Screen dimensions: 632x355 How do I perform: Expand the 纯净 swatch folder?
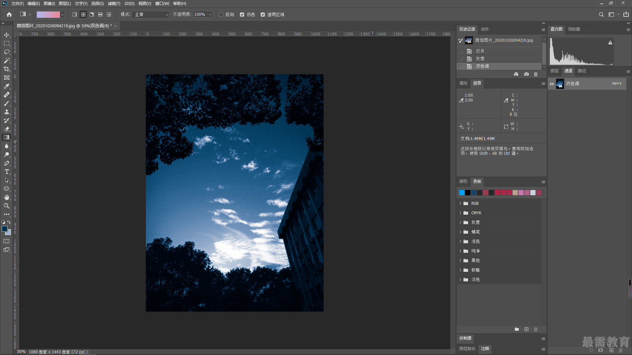(x=460, y=251)
